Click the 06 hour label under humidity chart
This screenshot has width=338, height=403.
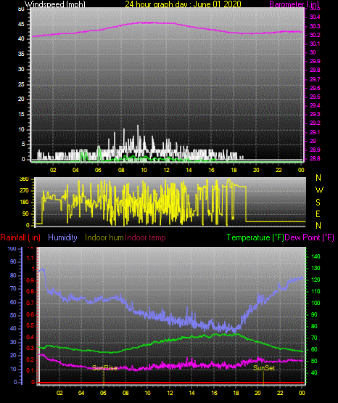(x=103, y=393)
